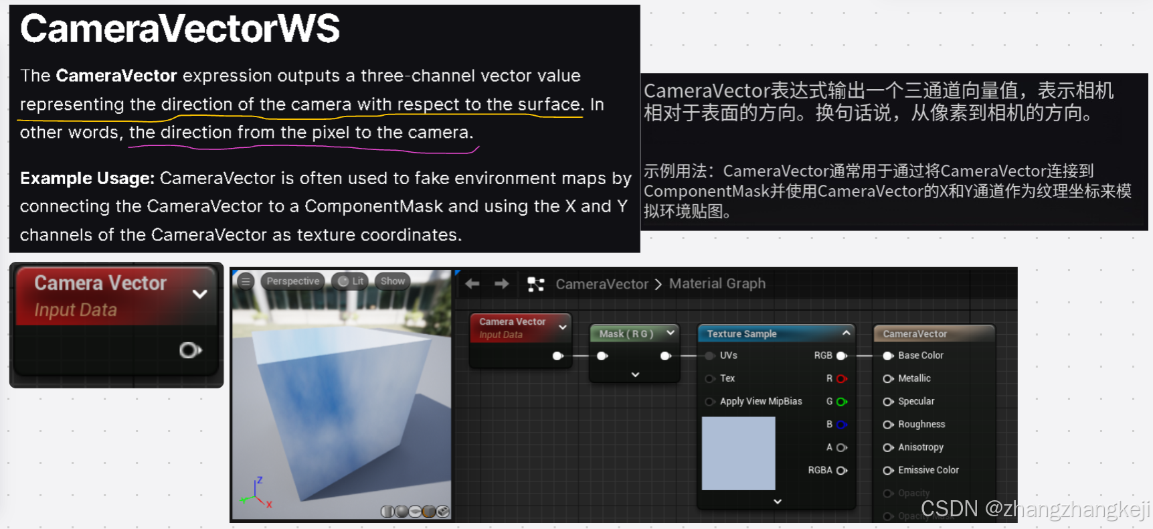Click the Tex input pin on Texture Sample
The image size is (1153, 529).
pyautogui.click(x=710, y=378)
